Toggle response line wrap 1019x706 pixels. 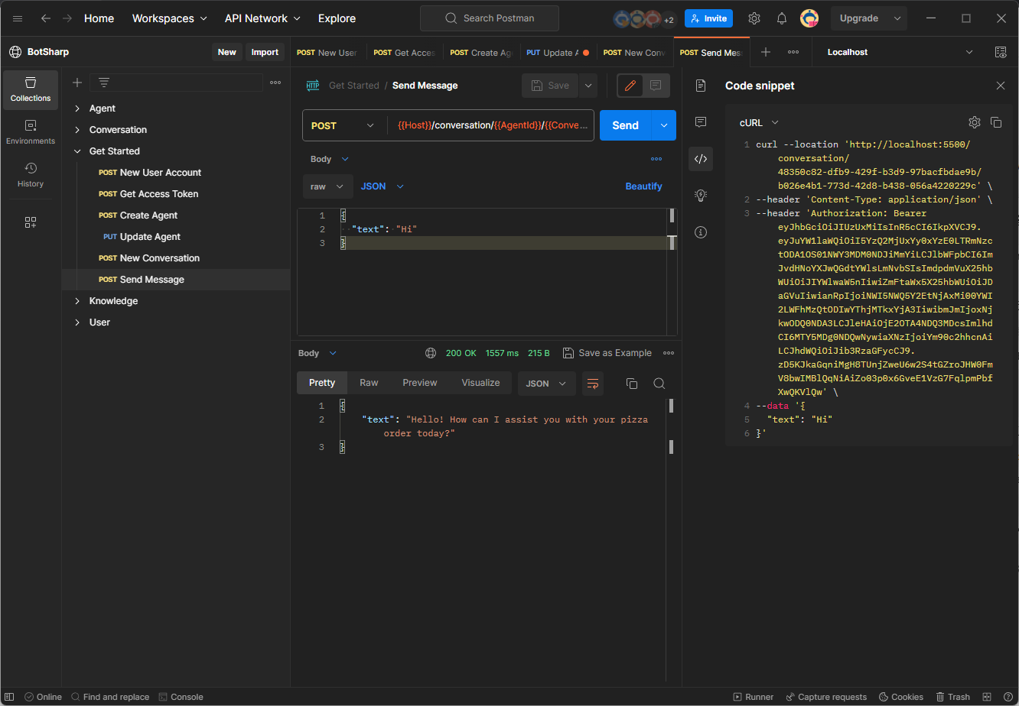coord(593,384)
